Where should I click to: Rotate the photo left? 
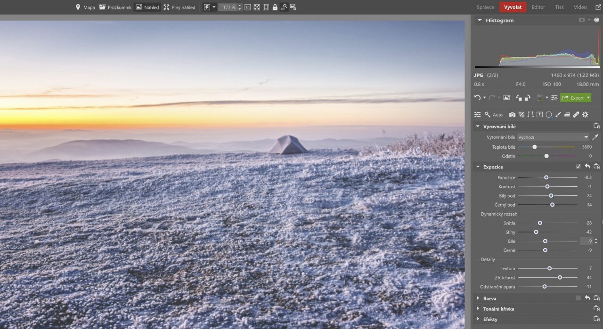(x=518, y=98)
